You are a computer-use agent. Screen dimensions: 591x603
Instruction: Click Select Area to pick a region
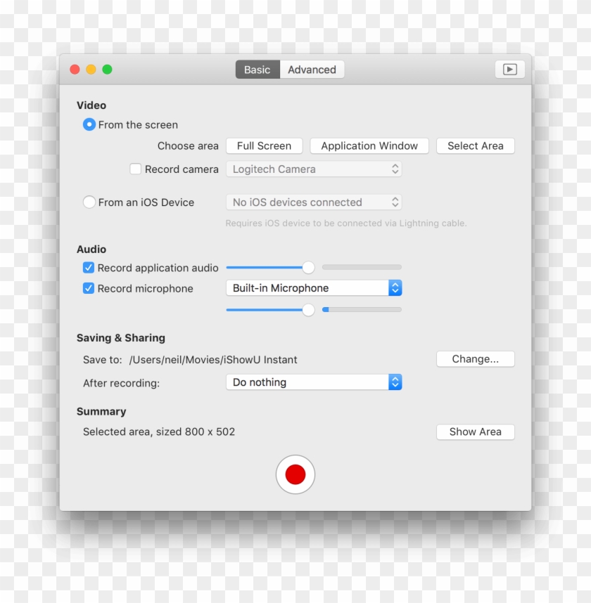pyautogui.click(x=475, y=145)
